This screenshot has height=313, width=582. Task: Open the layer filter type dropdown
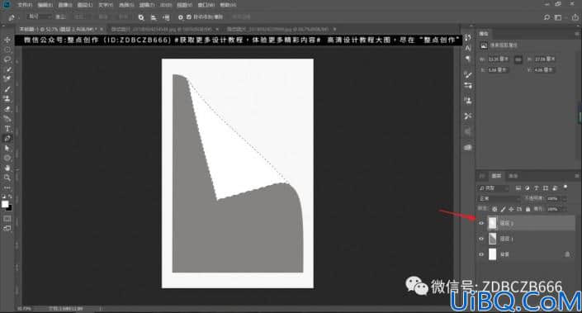coord(494,188)
